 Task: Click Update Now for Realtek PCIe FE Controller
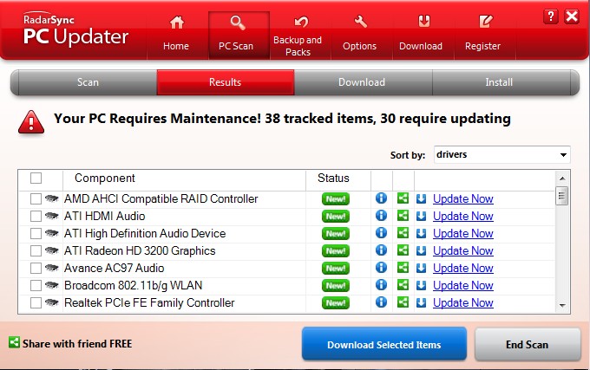[462, 302]
